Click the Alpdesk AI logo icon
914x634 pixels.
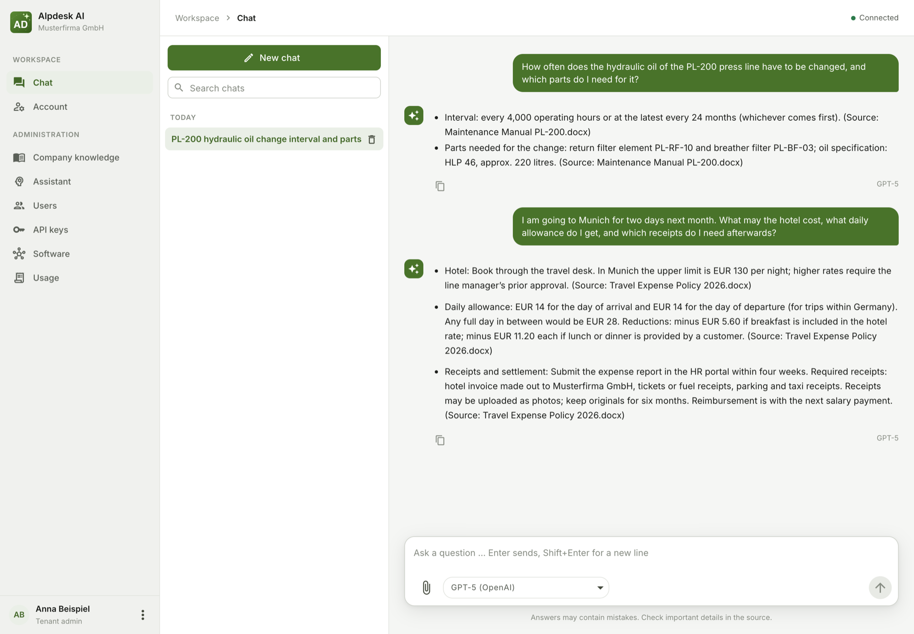tap(21, 22)
